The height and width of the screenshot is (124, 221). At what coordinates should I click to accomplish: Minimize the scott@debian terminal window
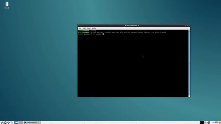[x=185, y=25]
